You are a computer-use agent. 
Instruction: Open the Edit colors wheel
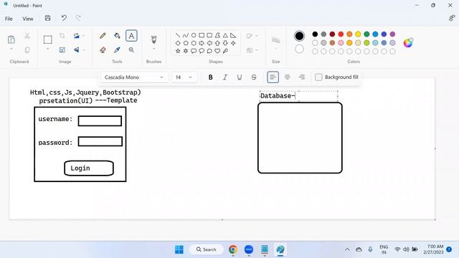(408, 43)
